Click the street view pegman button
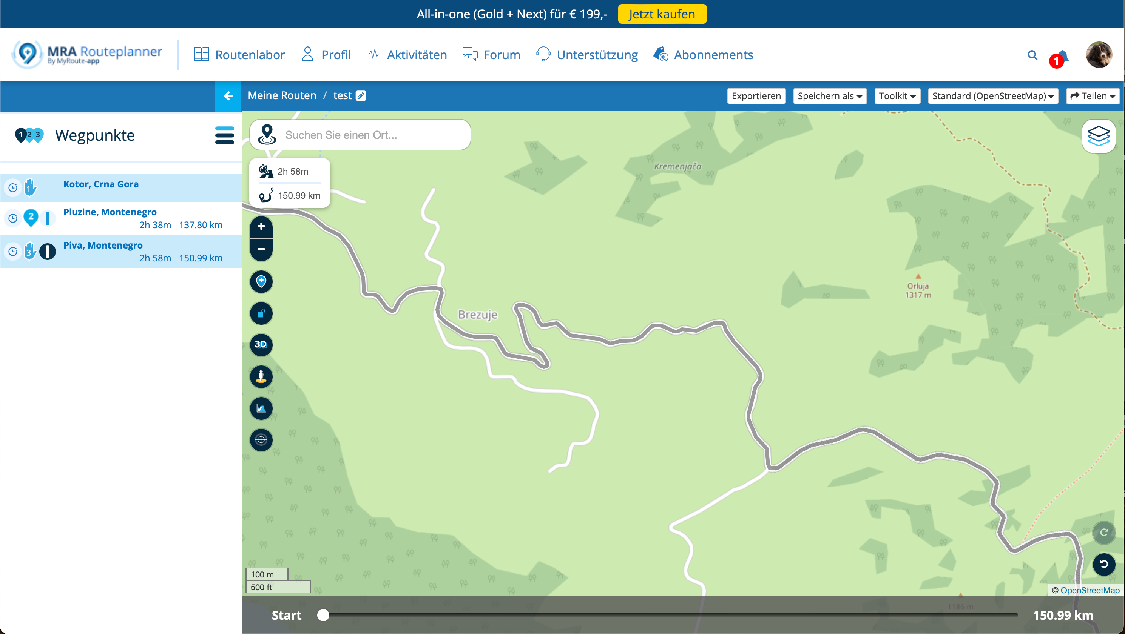 261,376
